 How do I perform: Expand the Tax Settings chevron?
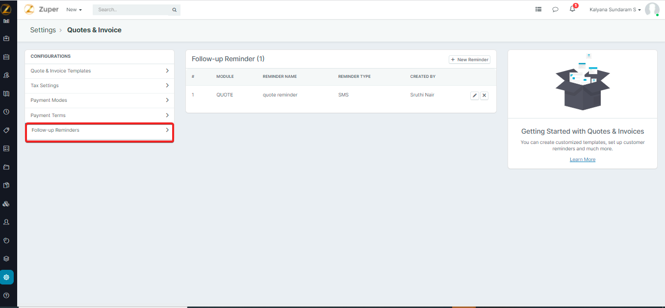(167, 86)
